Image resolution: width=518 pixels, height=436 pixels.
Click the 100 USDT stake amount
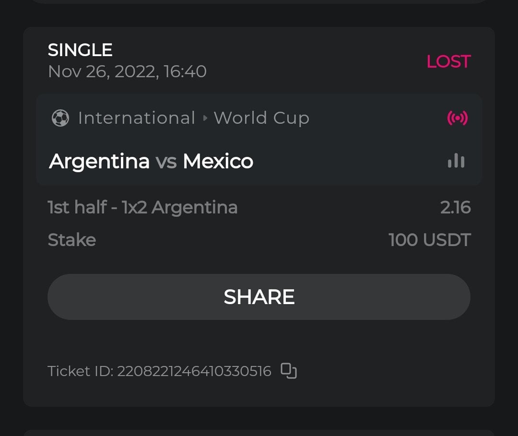[429, 240]
